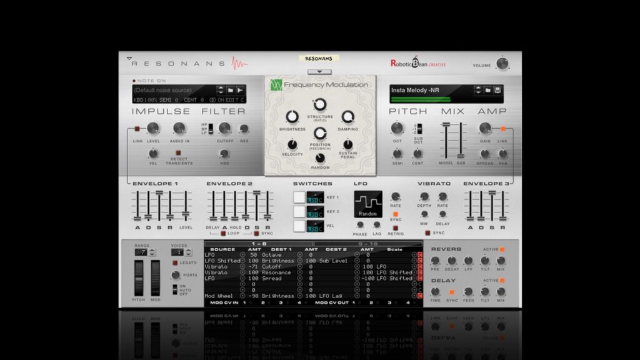Switch to mod matrix 9 – 16 tab
The height and width of the screenshot is (360, 640).
coord(367,244)
